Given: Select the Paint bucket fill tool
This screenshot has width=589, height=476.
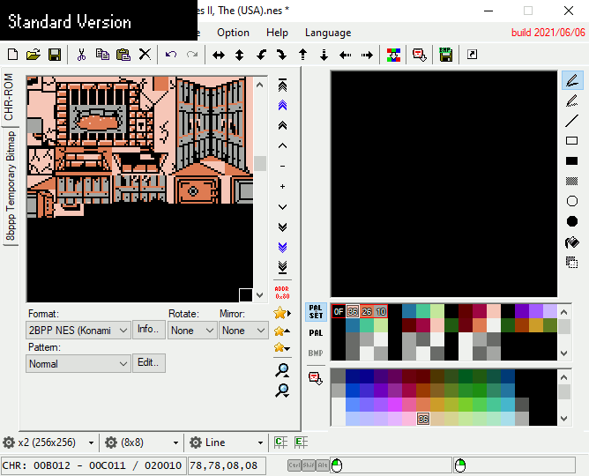Looking at the screenshot, I should [x=572, y=242].
